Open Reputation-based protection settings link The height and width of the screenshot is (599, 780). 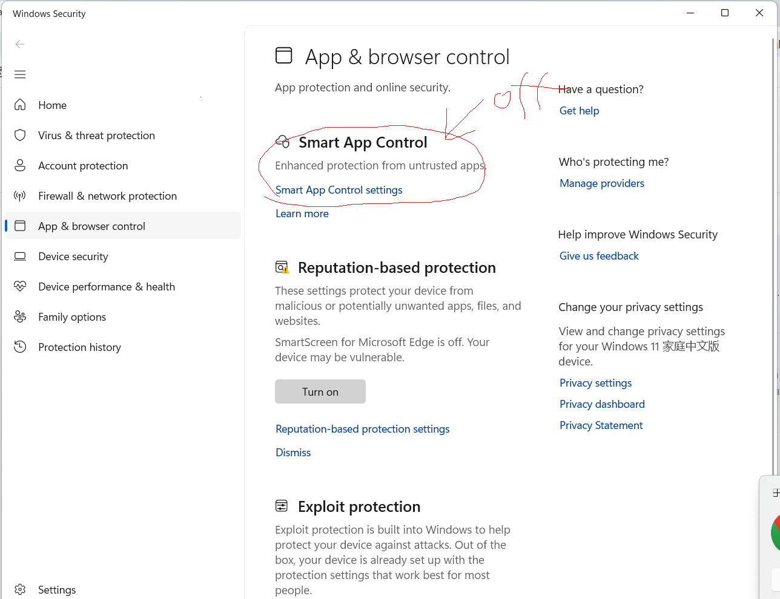(362, 429)
